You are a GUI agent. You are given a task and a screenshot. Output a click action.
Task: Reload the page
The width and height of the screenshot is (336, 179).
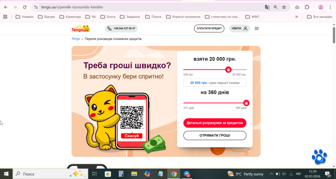pyautogui.click(x=24, y=7)
